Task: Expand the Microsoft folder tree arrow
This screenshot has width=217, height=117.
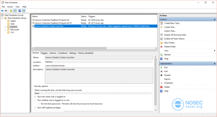Action: pos(5,30)
